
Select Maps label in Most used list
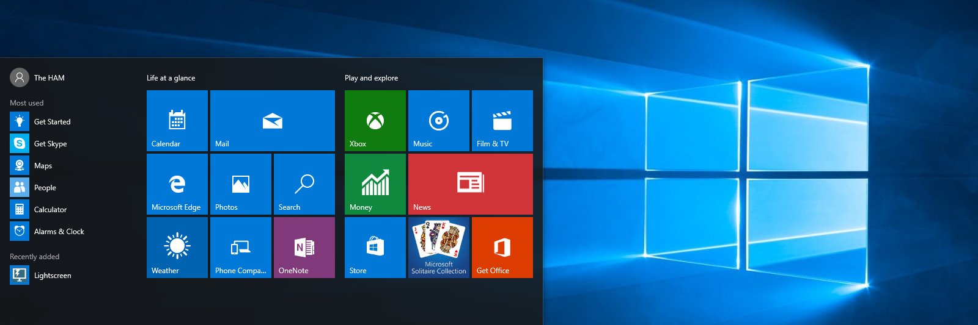point(43,166)
